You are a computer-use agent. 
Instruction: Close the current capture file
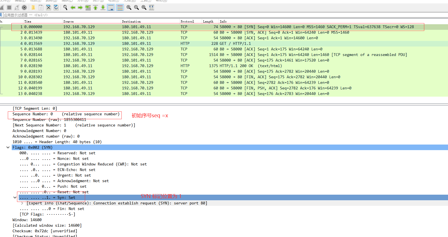[48, 8]
